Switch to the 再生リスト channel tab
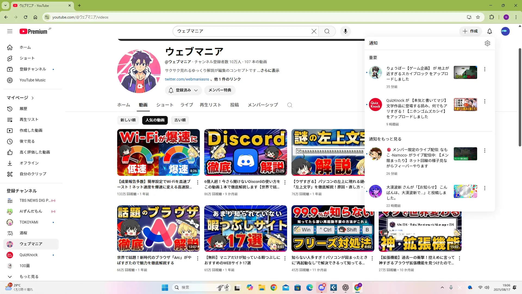The image size is (522, 294). coord(210,105)
